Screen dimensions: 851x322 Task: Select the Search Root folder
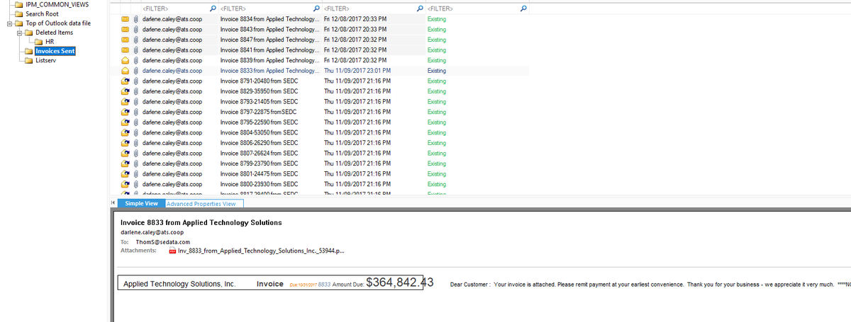[42, 13]
